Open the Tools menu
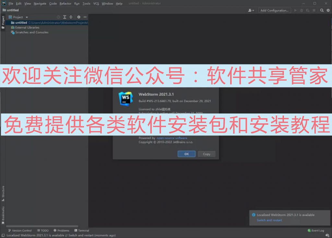The width and height of the screenshot is (332, 238). tap(86, 4)
